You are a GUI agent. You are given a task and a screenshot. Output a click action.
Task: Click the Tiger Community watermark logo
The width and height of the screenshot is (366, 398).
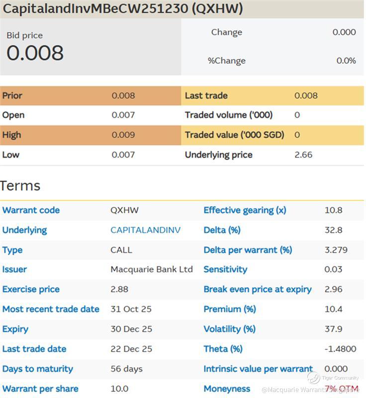pyautogui.click(x=314, y=378)
